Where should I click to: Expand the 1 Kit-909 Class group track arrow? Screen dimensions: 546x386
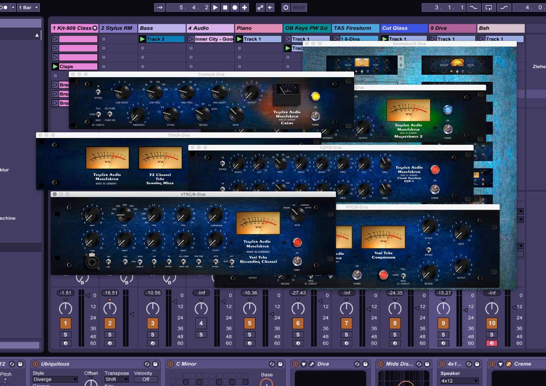95,28
